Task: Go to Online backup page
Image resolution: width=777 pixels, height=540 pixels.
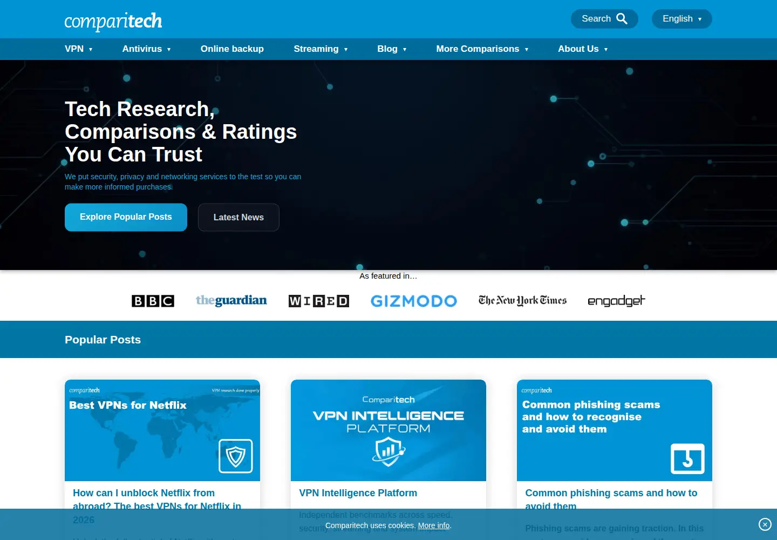Action: coord(232,49)
